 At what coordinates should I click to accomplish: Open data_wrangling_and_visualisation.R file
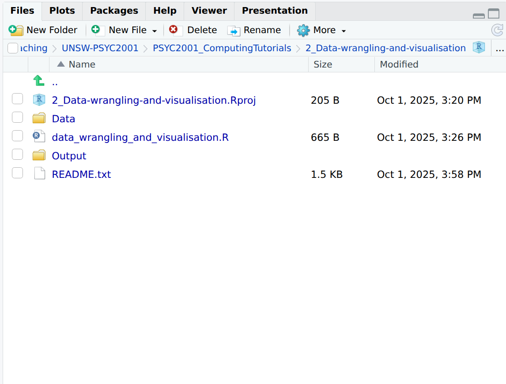tap(140, 137)
